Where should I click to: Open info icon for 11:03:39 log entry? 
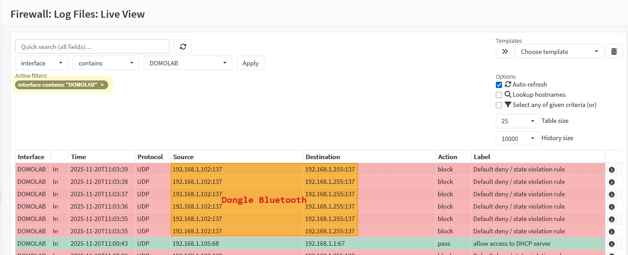[x=612, y=170]
